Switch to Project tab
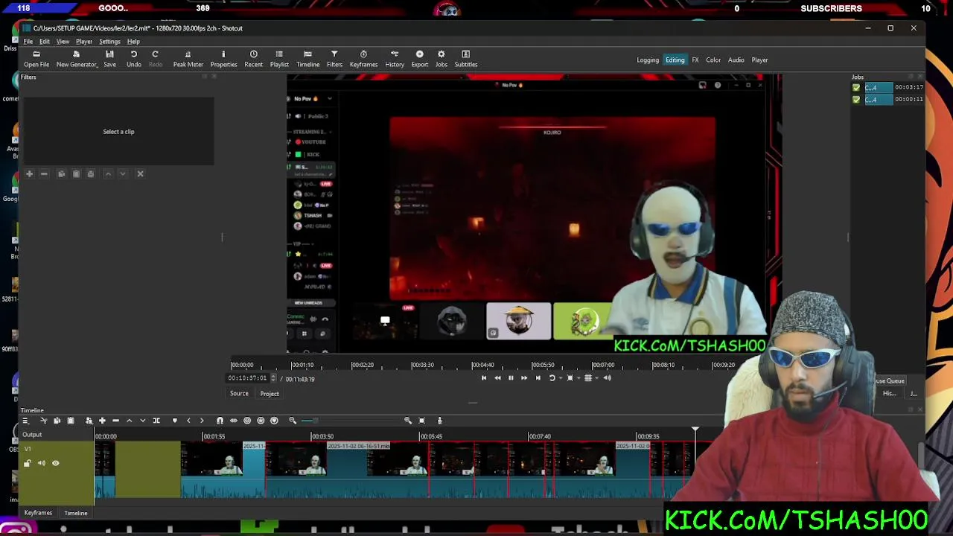Image resolution: width=953 pixels, height=536 pixels. coord(270,394)
